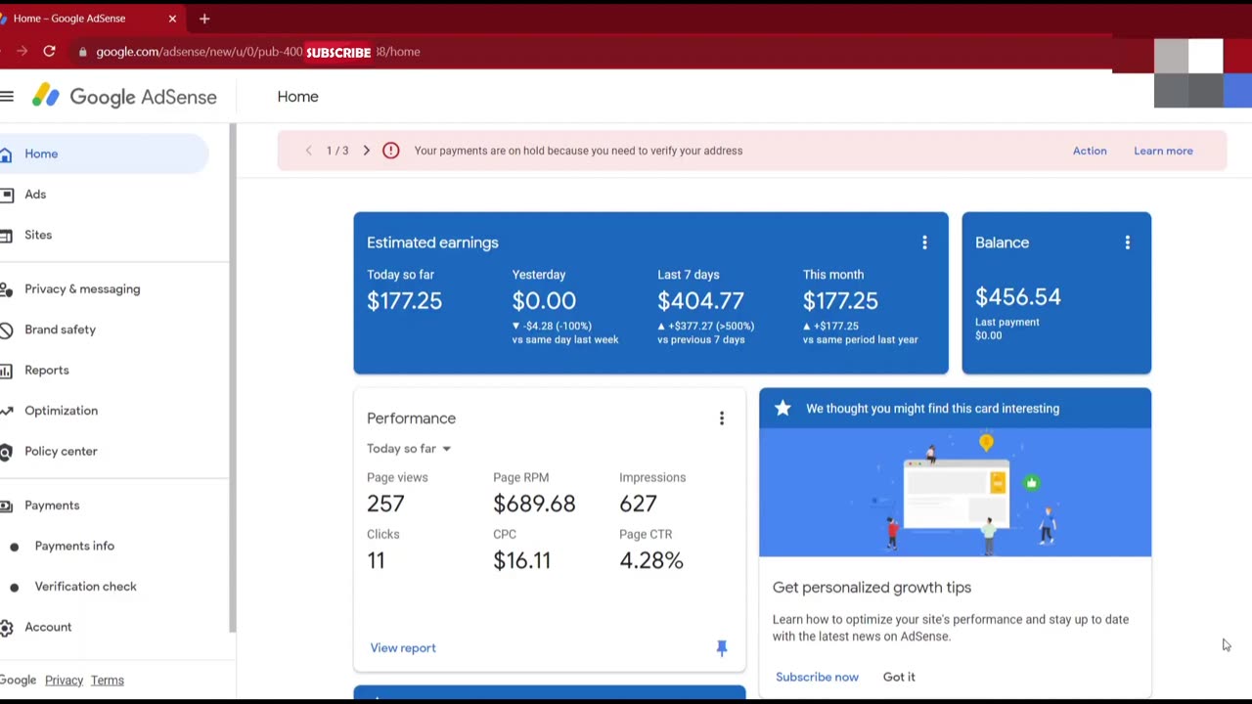
Task: Click the Policy center shield icon
Action: [6, 452]
